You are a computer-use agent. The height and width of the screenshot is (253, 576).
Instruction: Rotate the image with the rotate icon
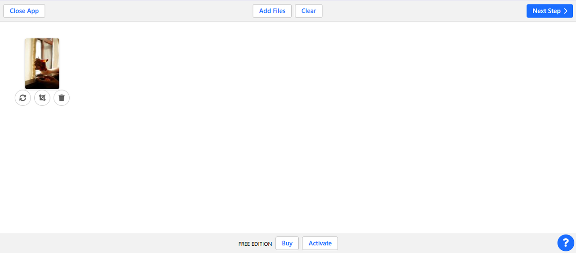point(23,98)
